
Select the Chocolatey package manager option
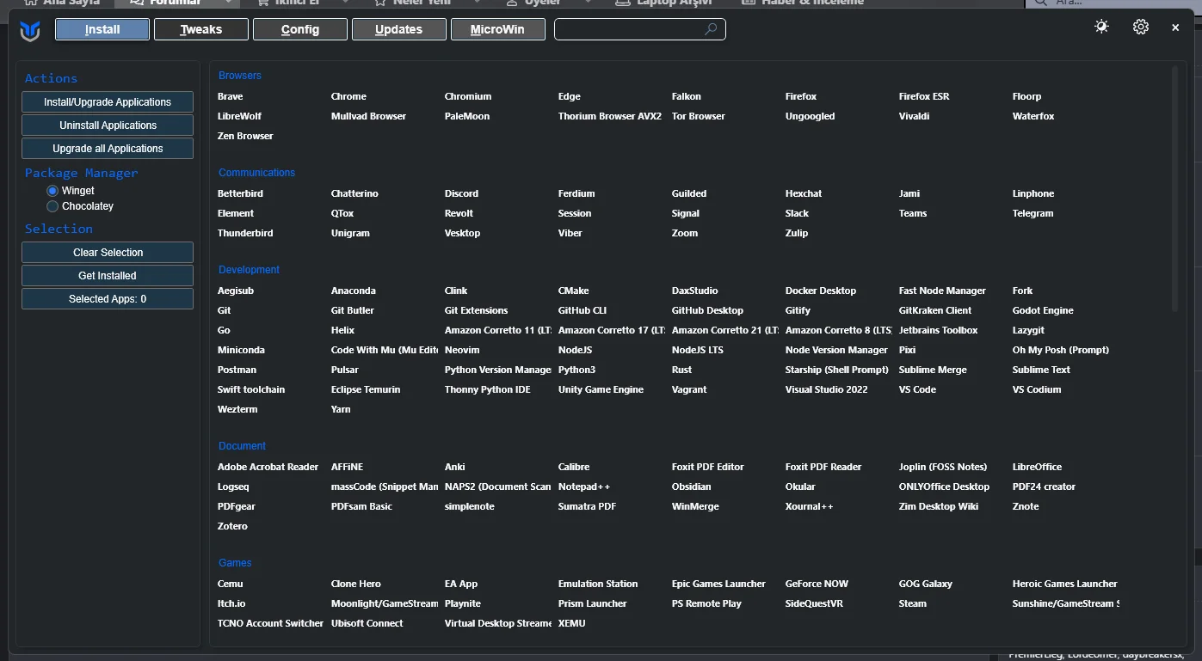(80, 206)
